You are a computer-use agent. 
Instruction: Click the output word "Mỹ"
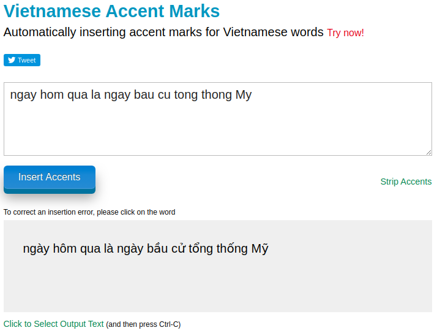coord(260,248)
